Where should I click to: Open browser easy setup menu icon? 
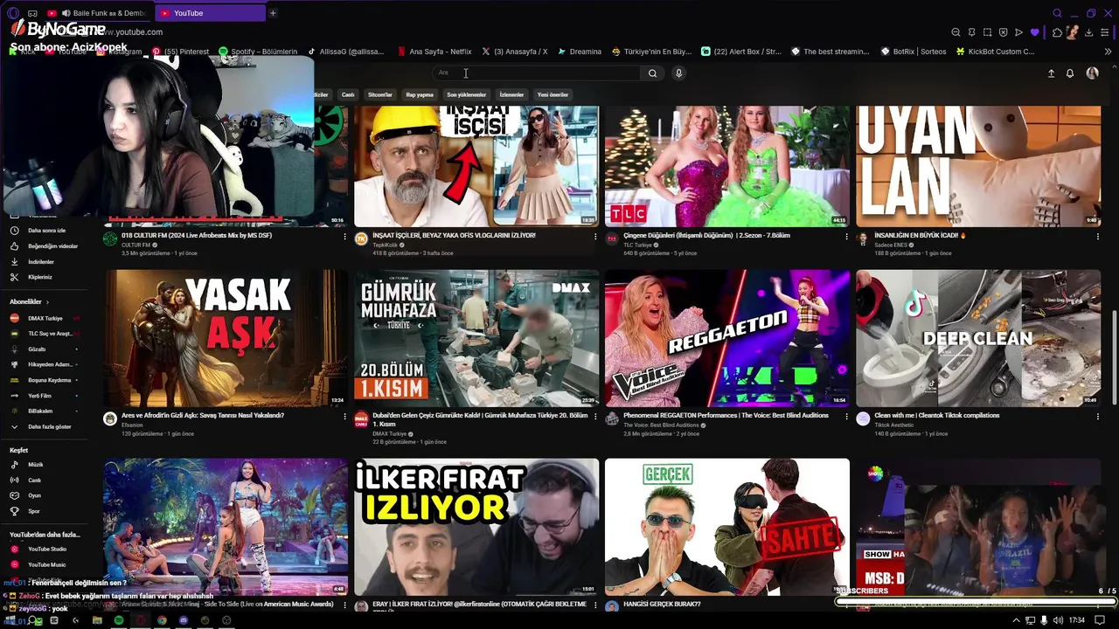(x=1105, y=32)
